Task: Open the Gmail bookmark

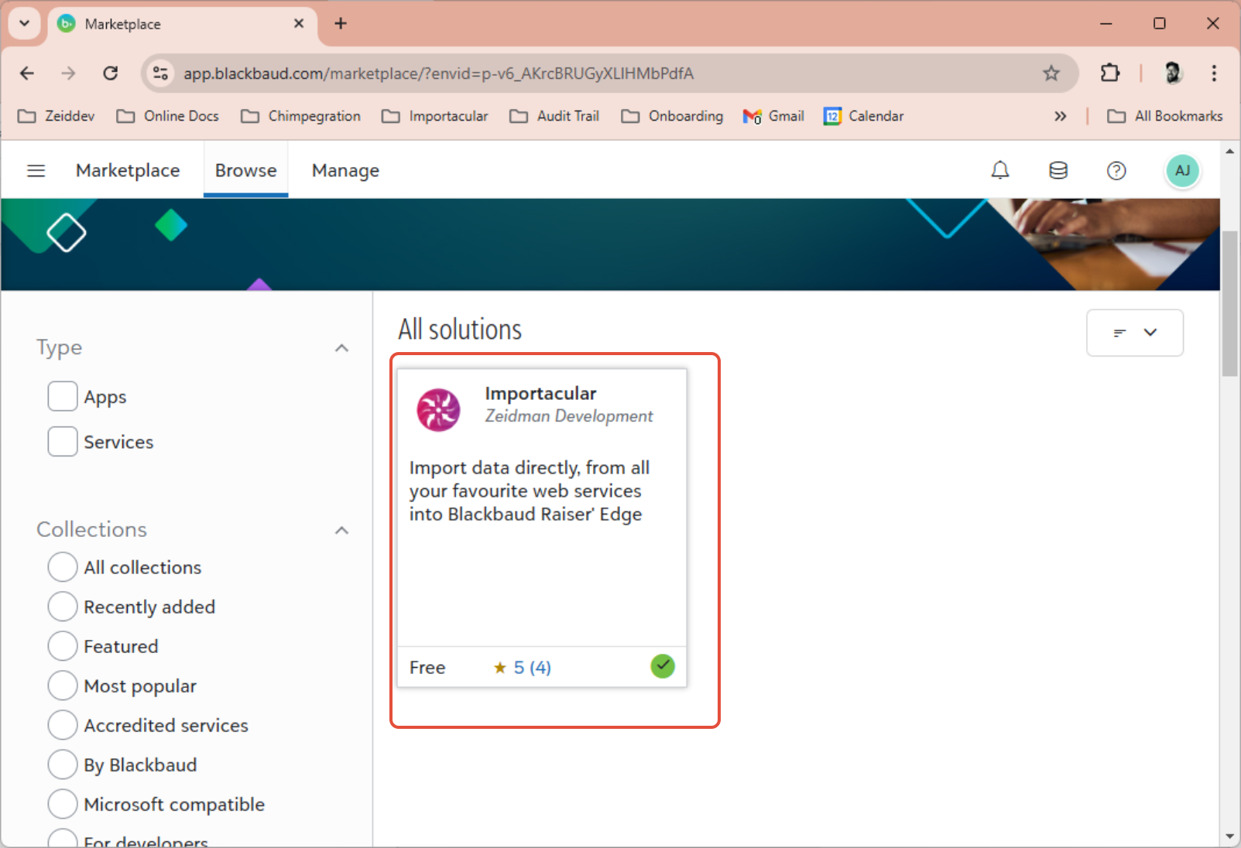Action: coord(773,116)
